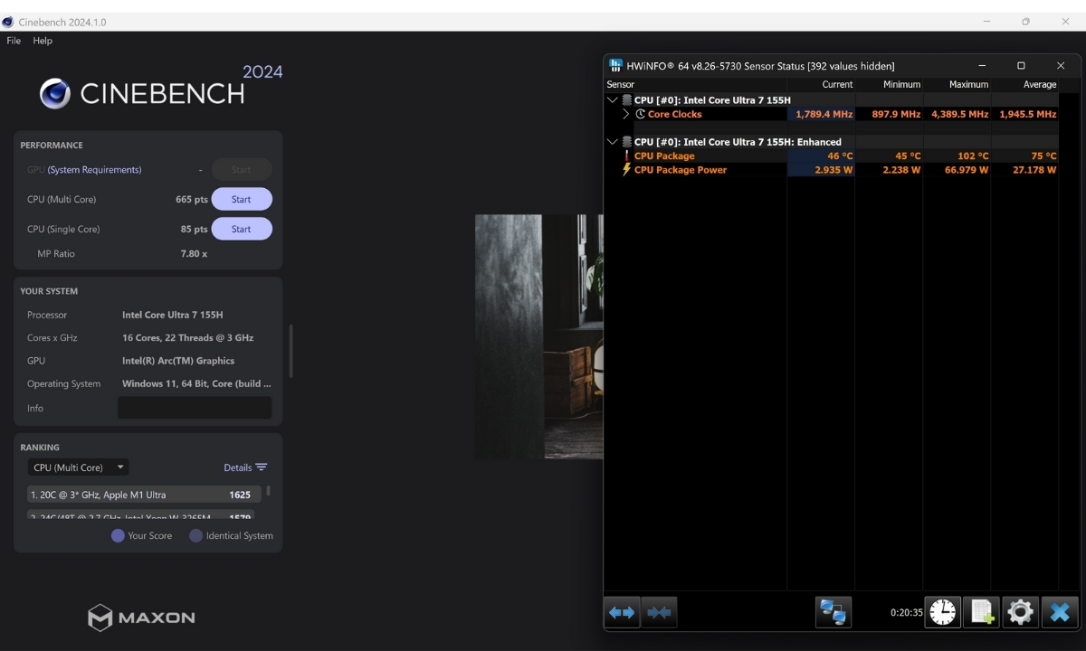The height and width of the screenshot is (651, 1086).
Task: Click the Identical System legend color dot
Action: [x=196, y=535]
